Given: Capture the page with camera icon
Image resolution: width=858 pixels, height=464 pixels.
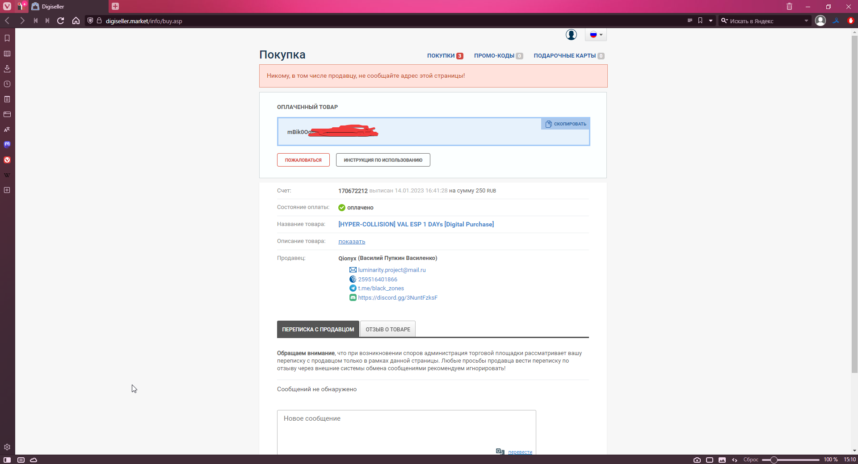Looking at the screenshot, I should [697, 460].
